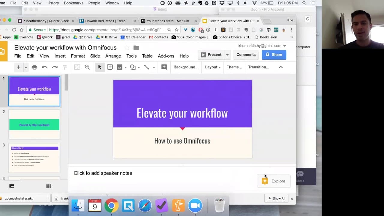This screenshot has width=384, height=216.
Task: Open Evernote bookmark
Action: click(x=23, y=37)
